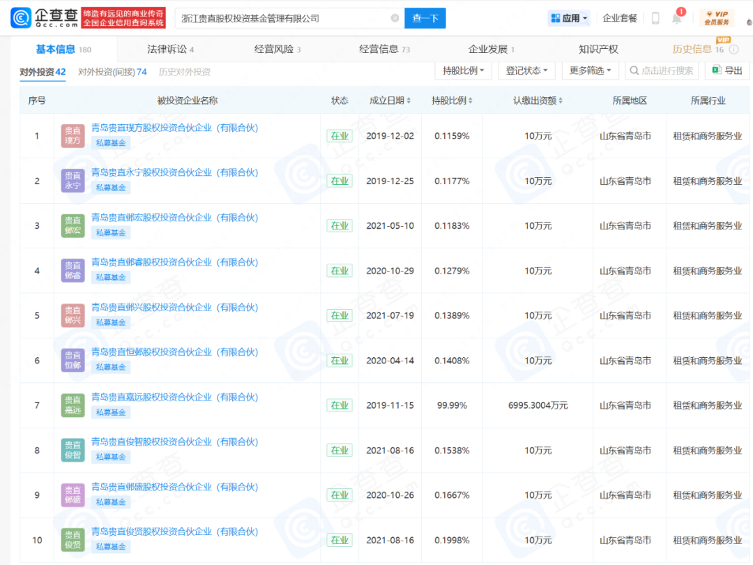Switch to the 法律诉讼 tab
753x565 pixels.
170,50
